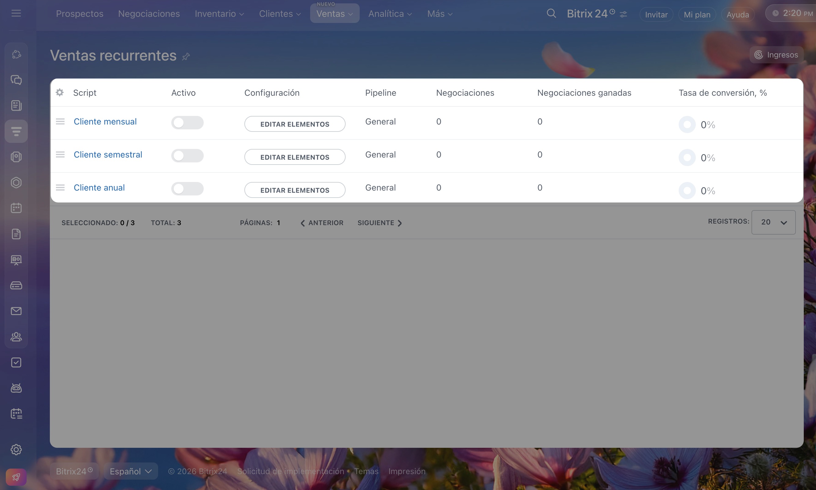The image size is (816, 490).
Task: Enable the Cliente semestral script toggle
Action: [187, 156]
